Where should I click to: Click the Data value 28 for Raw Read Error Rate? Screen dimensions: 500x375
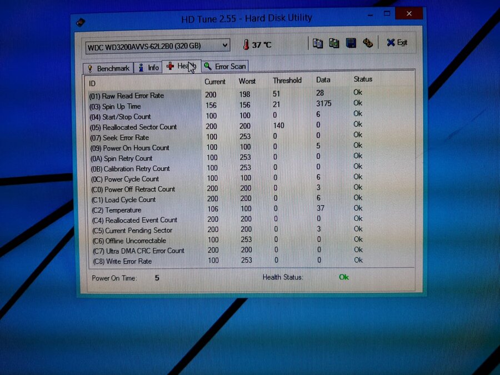click(320, 93)
